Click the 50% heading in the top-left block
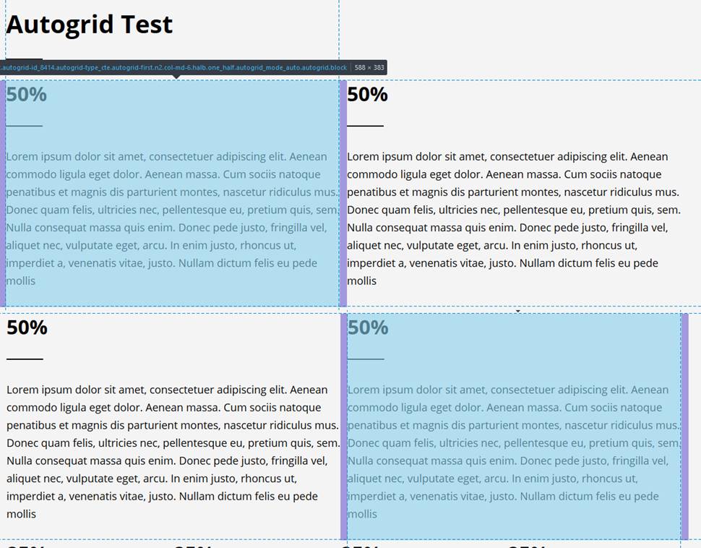The height and width of the screenshot is (548, 701). 27,95
